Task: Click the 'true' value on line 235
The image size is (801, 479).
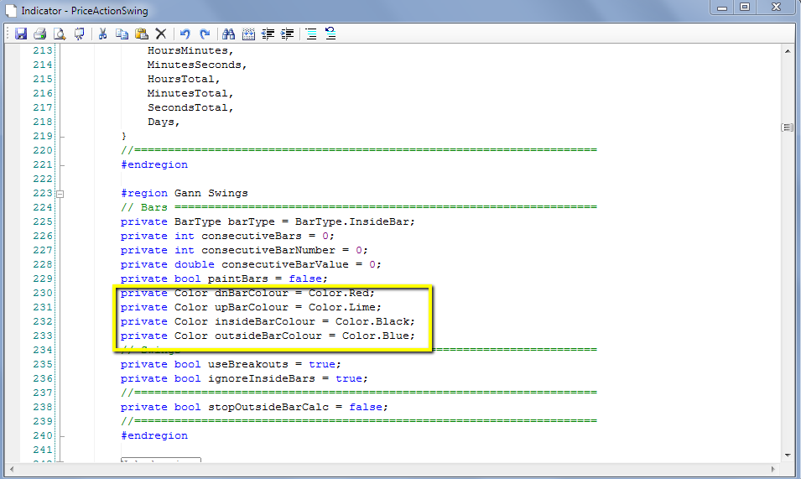Action: coord(322,365)
